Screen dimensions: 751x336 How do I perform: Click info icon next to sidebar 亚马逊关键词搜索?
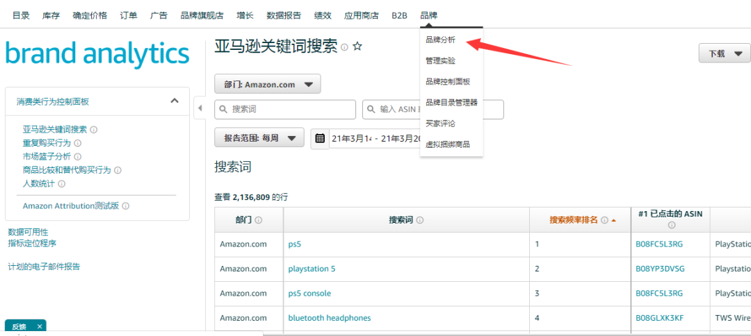coord(95,130)
